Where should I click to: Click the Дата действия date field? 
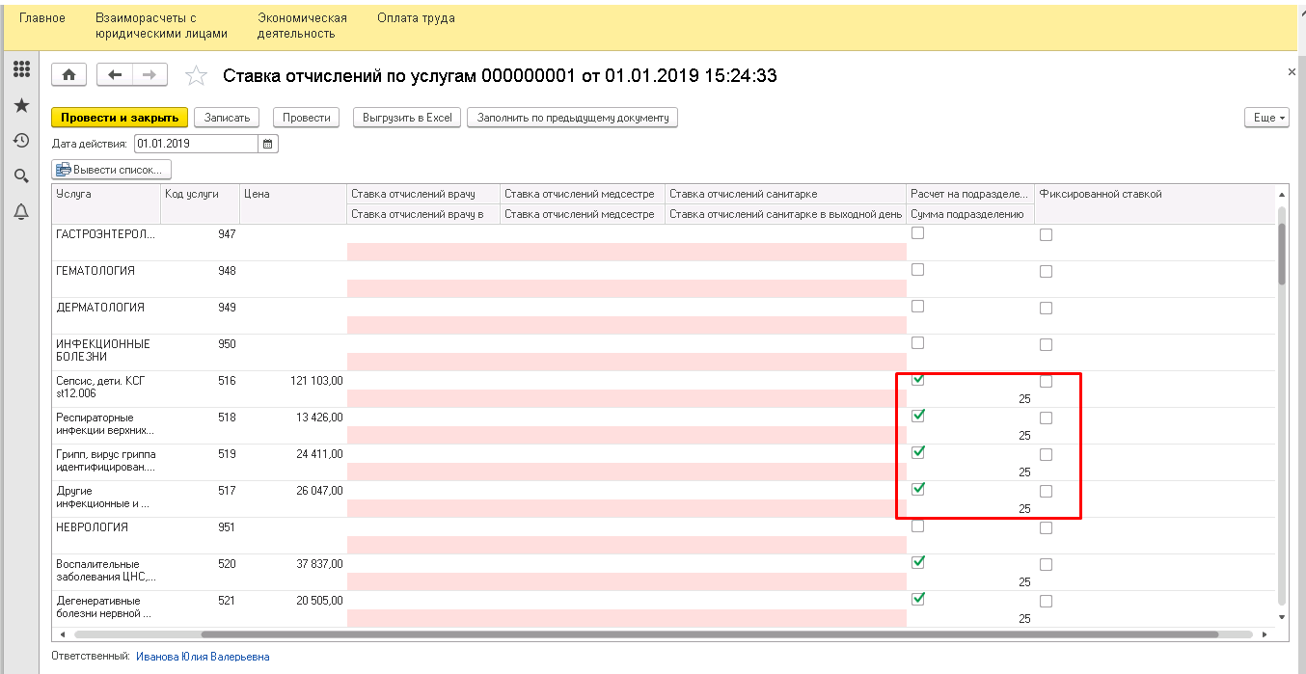(x=196, y=144)
